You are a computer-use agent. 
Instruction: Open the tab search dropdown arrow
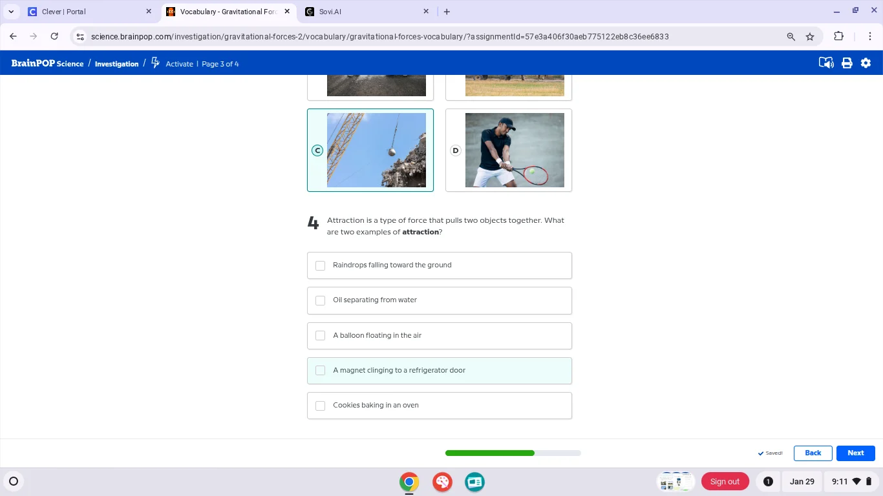11,12
